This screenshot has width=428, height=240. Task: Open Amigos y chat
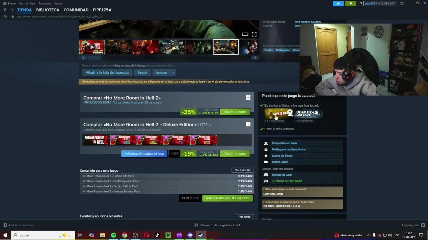coord(413,225)
